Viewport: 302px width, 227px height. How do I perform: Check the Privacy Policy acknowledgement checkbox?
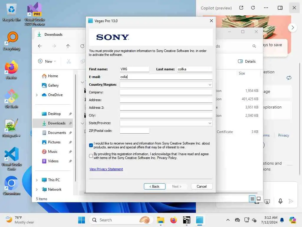[91, 156]
